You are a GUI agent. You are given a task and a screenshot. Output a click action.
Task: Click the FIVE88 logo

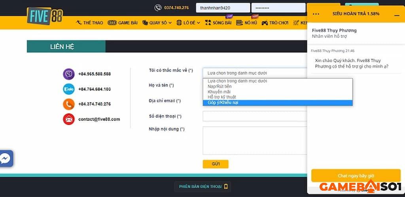point(44,17)
